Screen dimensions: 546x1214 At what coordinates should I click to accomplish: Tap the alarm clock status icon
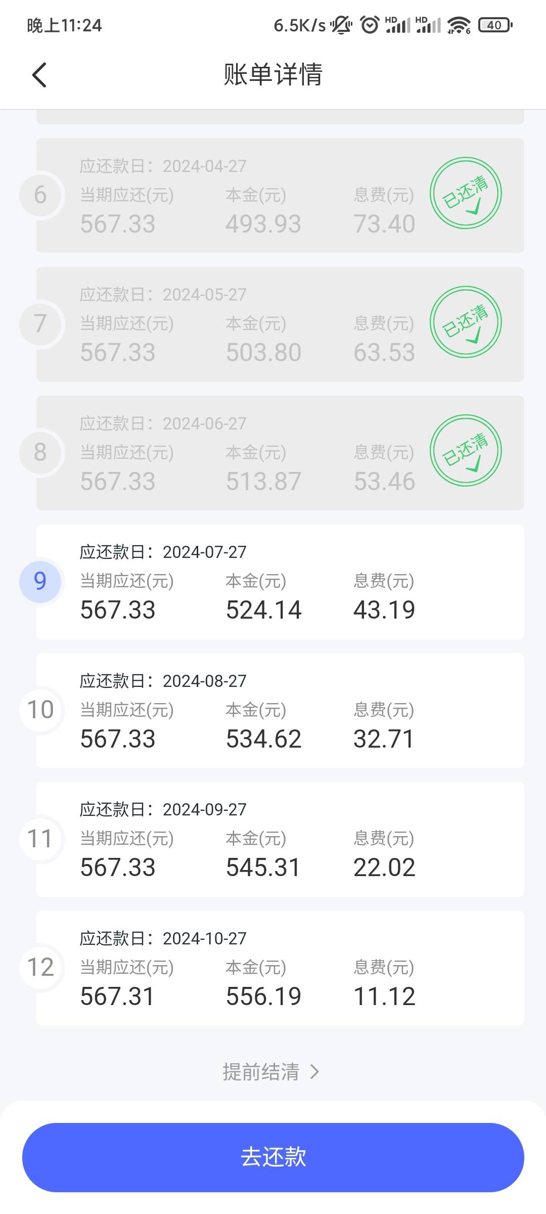tap(370, 25)
